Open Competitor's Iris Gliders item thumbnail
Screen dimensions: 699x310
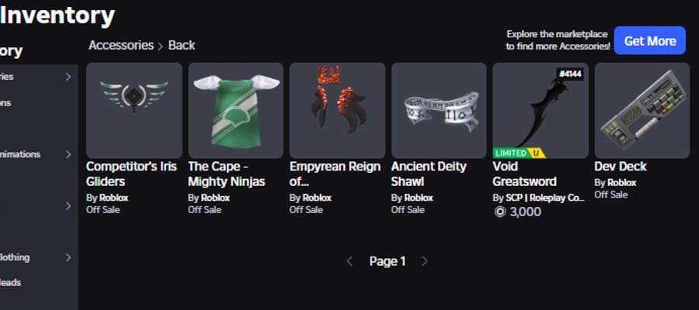tap(134, 110)
